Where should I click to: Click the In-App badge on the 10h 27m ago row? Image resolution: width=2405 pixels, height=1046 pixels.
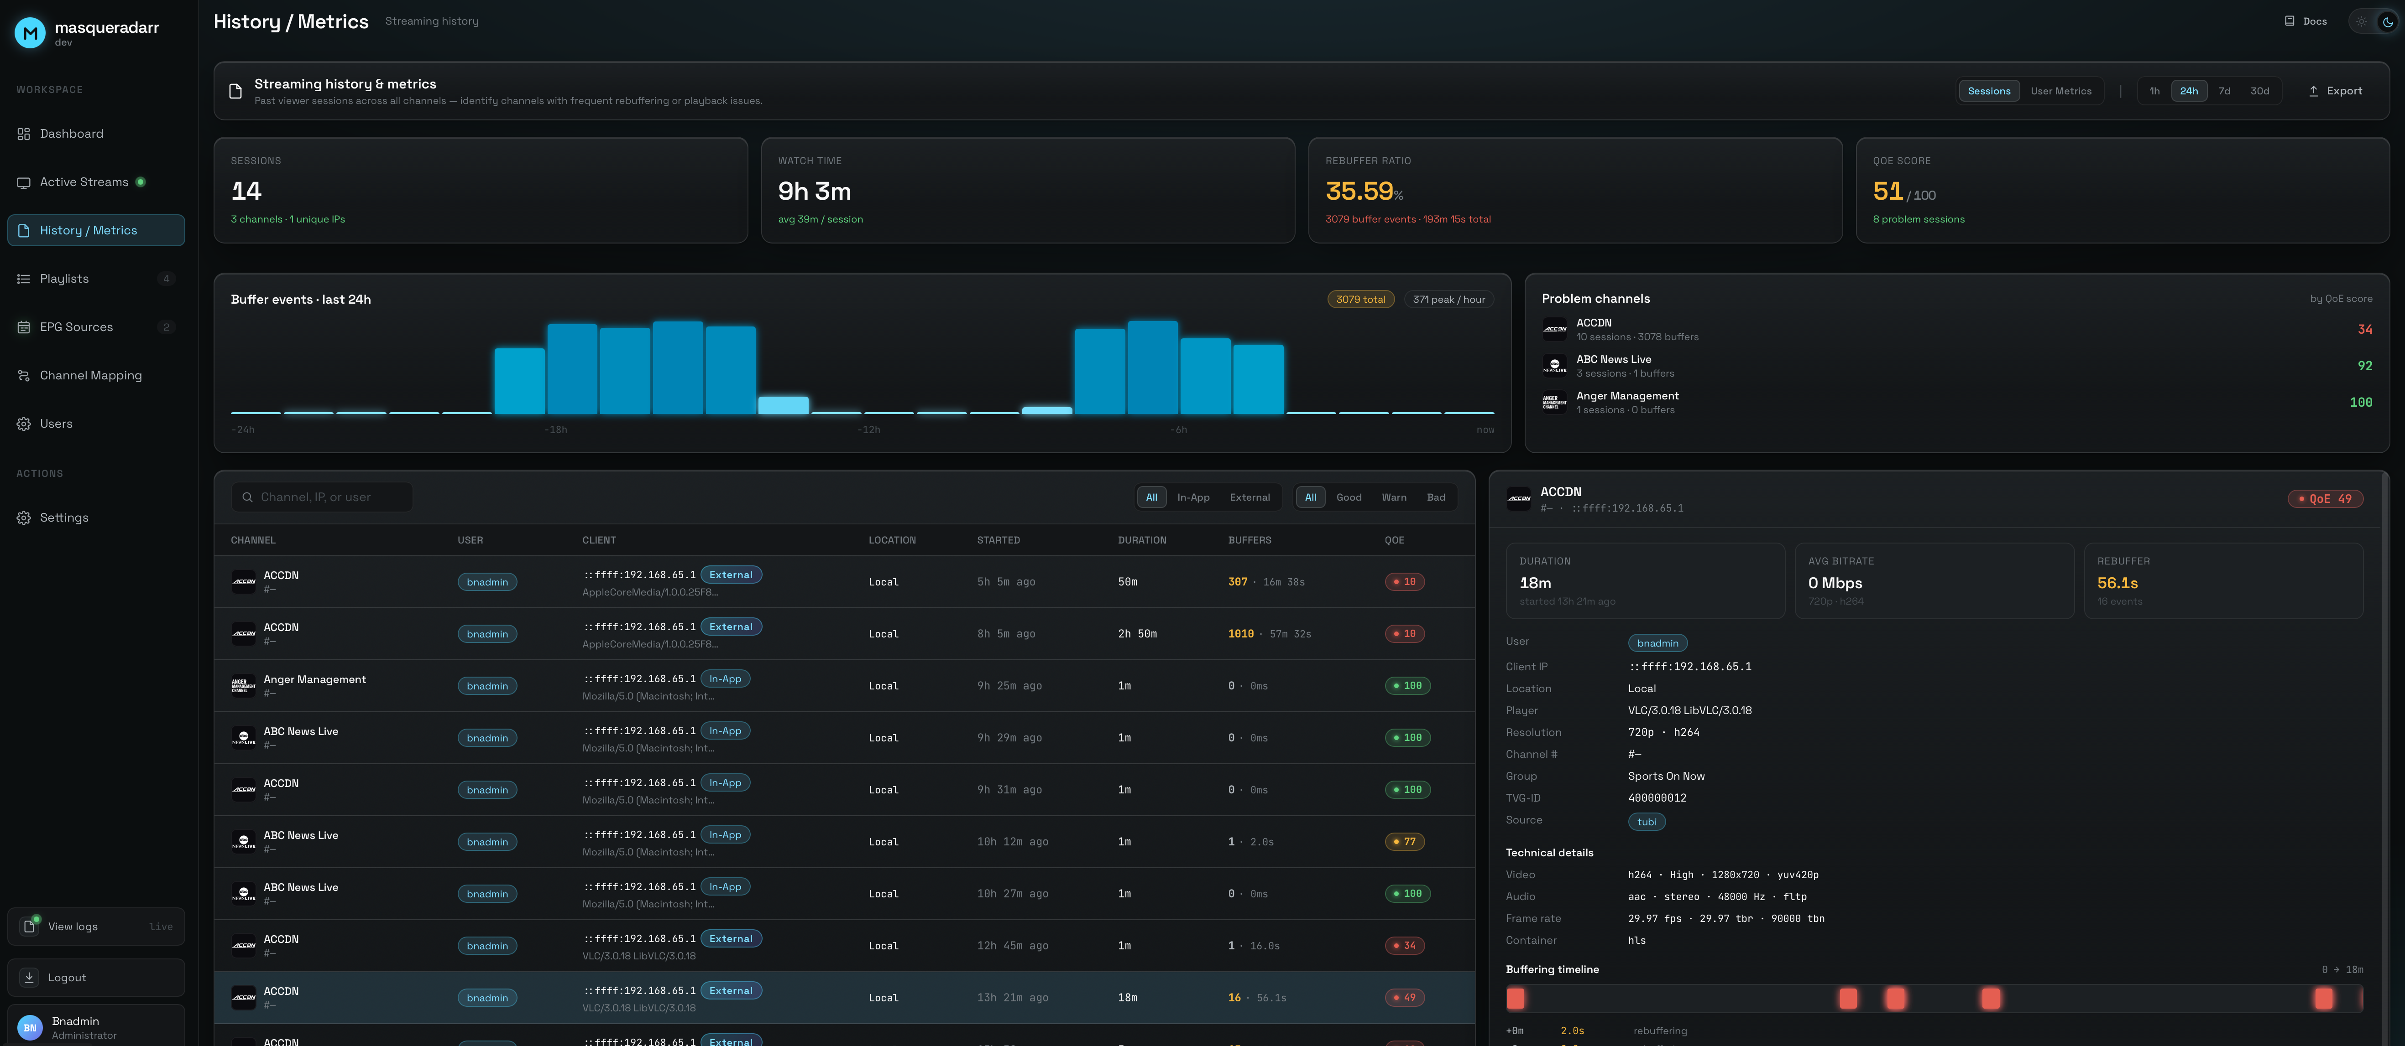tap(725, 887)
